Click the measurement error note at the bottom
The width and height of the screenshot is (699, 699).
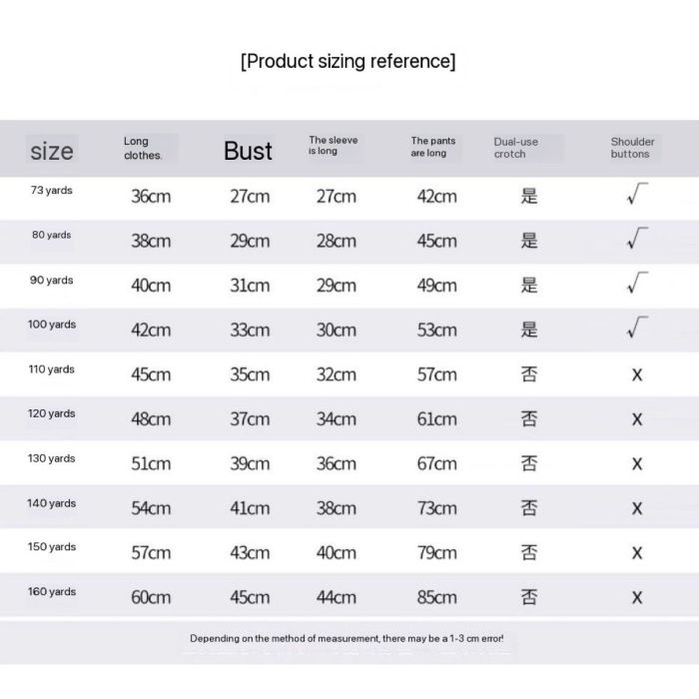[352, 638]
